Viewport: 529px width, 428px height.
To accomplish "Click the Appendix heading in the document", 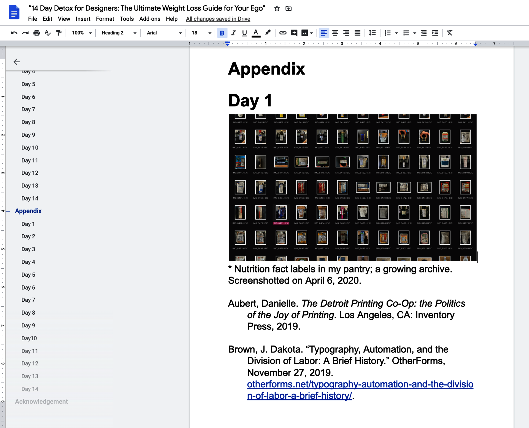I will (267, 69).
